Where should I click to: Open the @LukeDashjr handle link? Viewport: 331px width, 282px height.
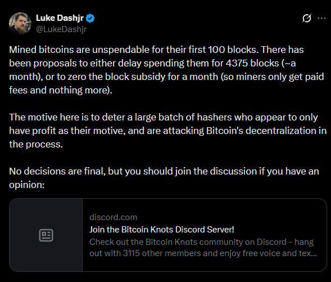(61, 29)
